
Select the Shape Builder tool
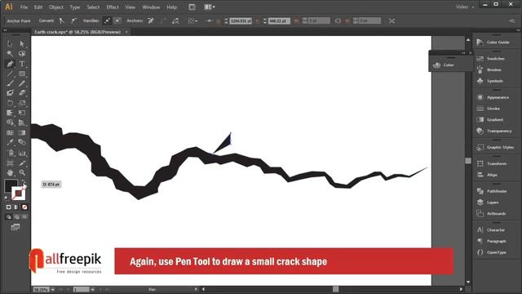tap(10, 122)
